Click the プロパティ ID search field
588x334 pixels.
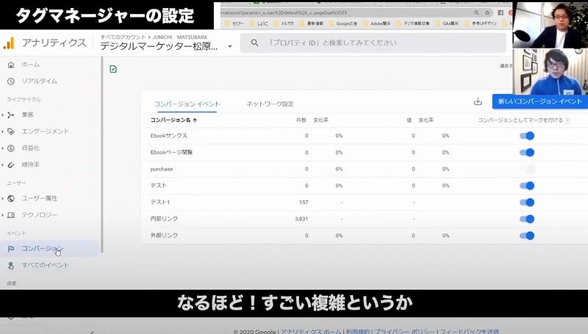tap(373, 43)
